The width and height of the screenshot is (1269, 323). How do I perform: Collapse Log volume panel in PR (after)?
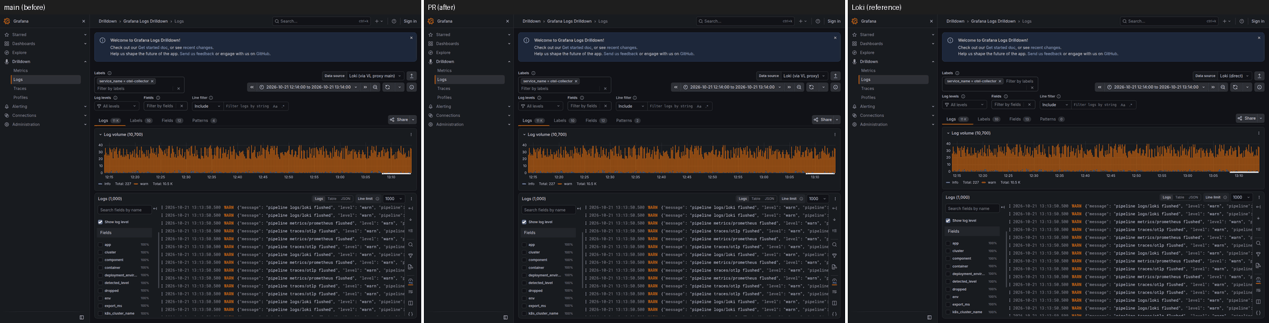525,134
